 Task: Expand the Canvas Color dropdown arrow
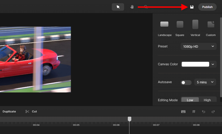213,64
